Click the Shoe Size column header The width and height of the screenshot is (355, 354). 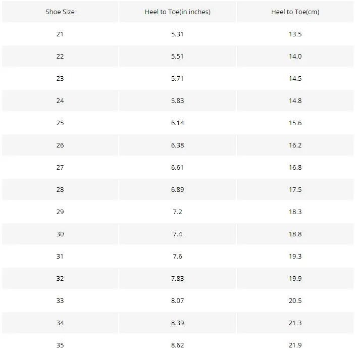click(x=60, y=12)
